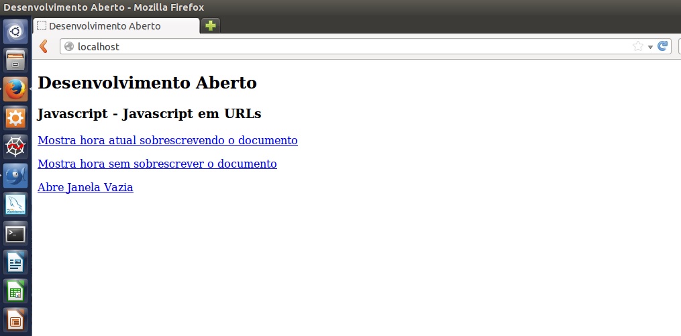Bookmark this page using the star icon
Image resolution: width=681 pixels, height=336 pixels.
click(x=637, y=46)
